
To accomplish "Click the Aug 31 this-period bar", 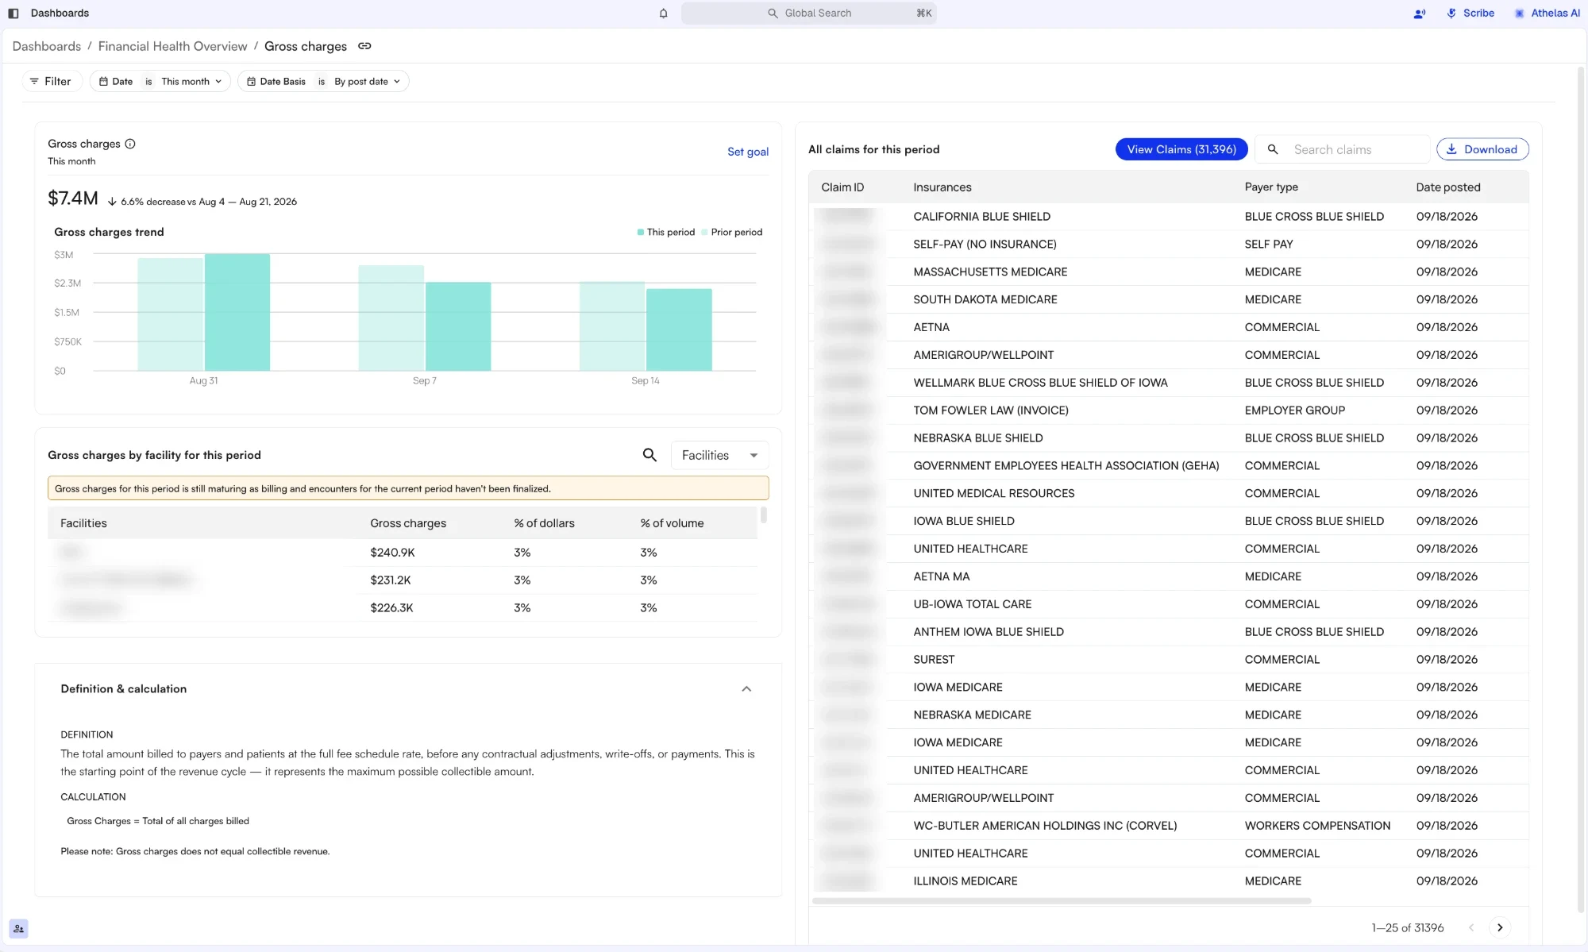I will point(237,312).
